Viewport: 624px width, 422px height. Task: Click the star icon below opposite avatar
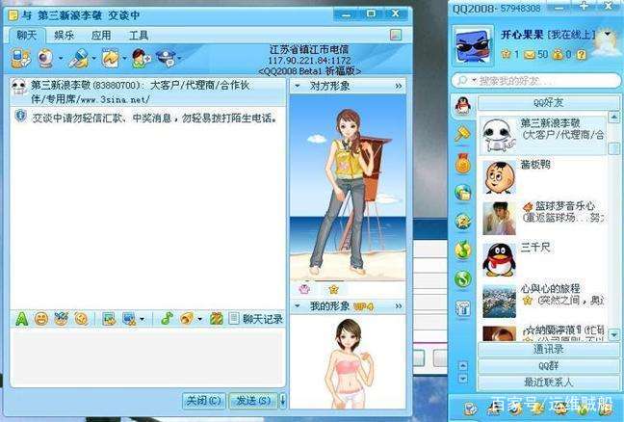pos(333,289)
